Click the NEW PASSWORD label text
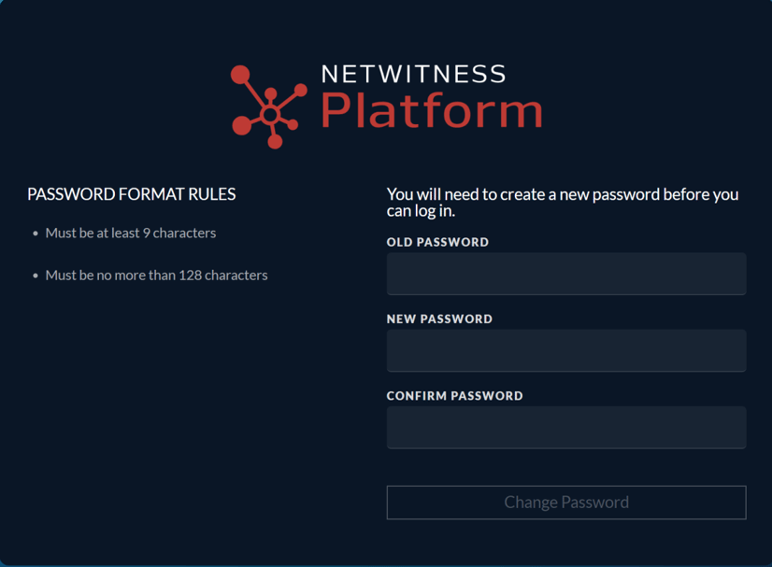 439,319
